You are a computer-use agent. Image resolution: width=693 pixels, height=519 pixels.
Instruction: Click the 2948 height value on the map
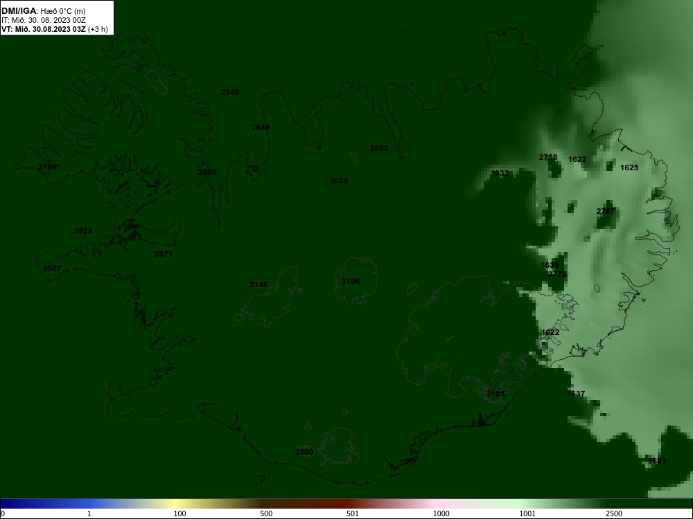point(230,92)
